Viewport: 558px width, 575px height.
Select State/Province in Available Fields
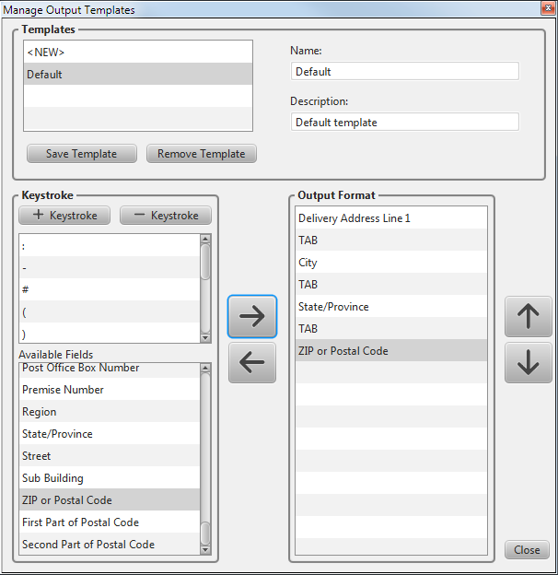click(110, 433)
